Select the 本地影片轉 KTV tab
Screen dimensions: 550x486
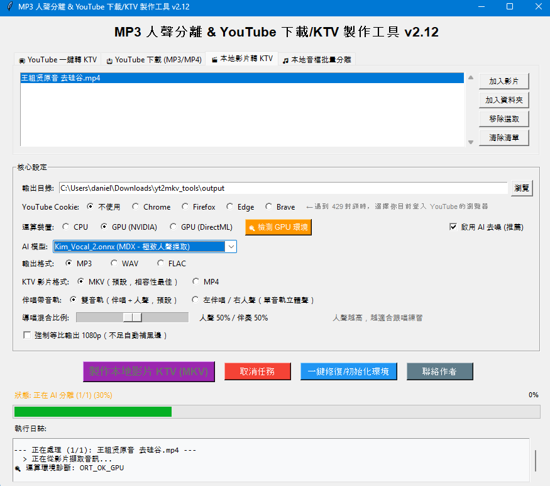point(242,59)
